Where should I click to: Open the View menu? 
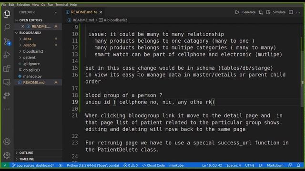point(35,5)
